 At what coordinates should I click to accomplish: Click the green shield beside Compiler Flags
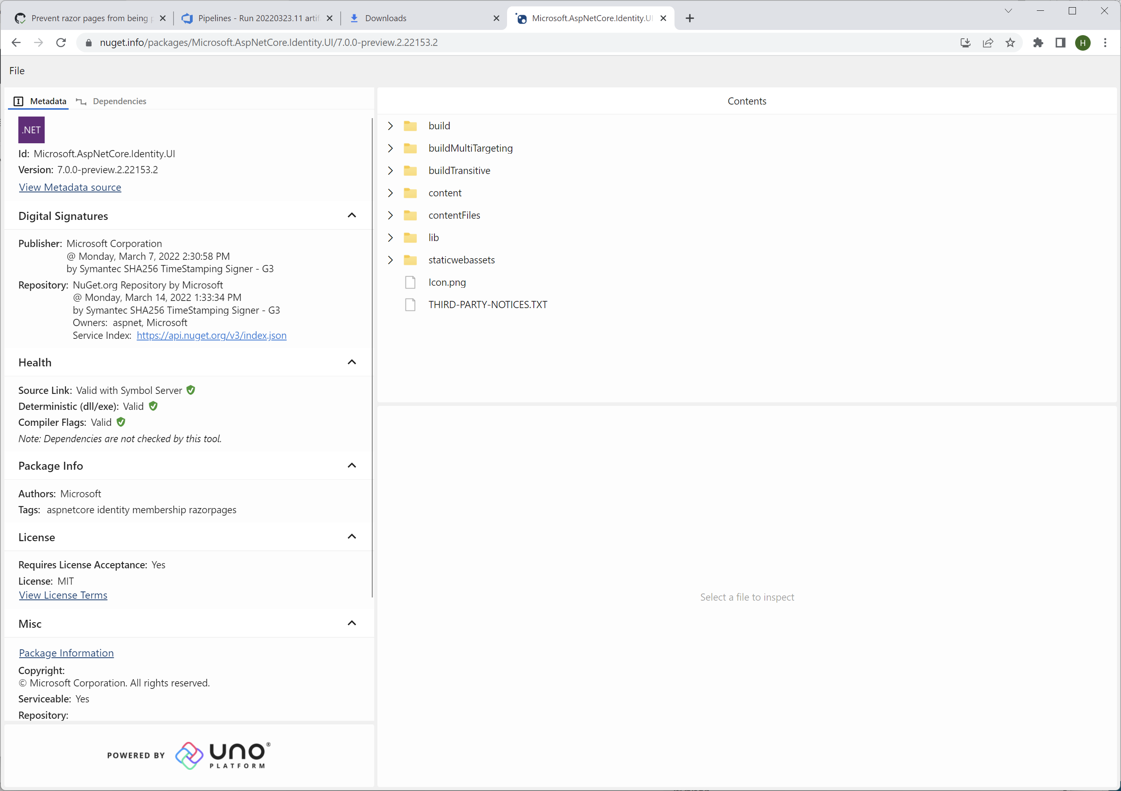pos(121,422)
